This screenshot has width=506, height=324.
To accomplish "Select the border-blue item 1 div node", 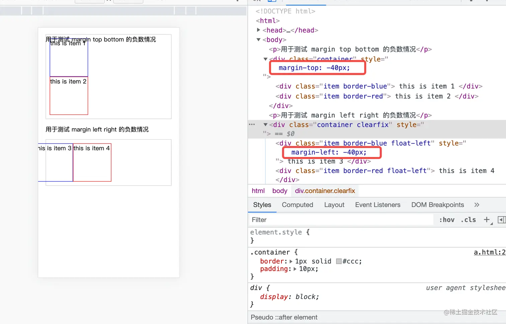I will click(379, 86).
